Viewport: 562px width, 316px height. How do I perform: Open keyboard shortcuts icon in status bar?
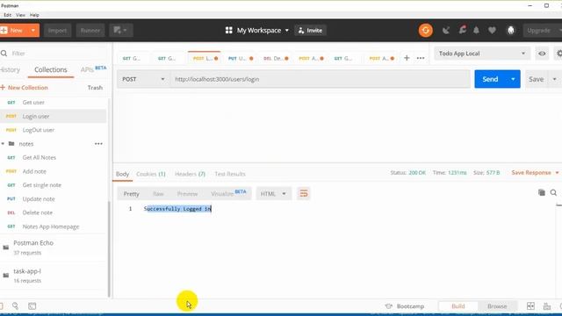pyautogui.click(x=547, y=306)
